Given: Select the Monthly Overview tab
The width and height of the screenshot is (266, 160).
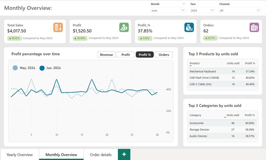Looking at the screenshot, I should 61,155.
